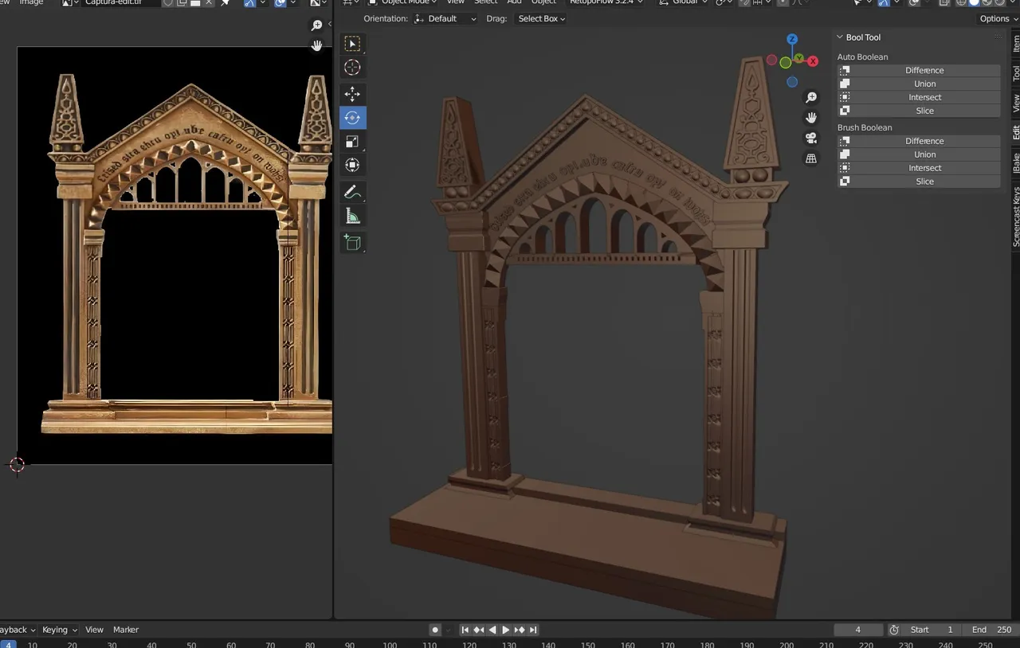Play animation in reverse
1020x648 pixels.
tap(492, 630)
